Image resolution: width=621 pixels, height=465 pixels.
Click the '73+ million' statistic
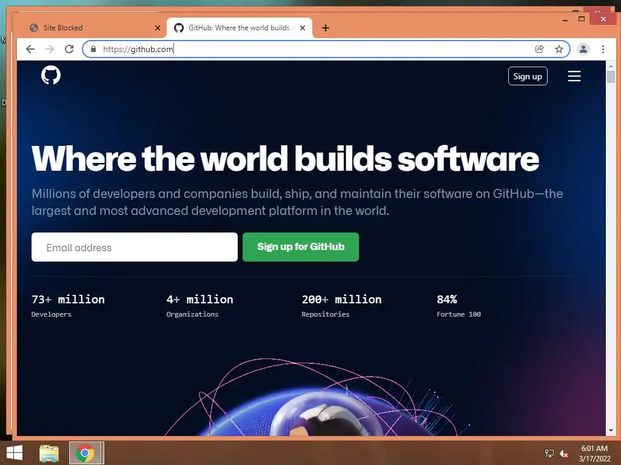click(x=68, y=299)
